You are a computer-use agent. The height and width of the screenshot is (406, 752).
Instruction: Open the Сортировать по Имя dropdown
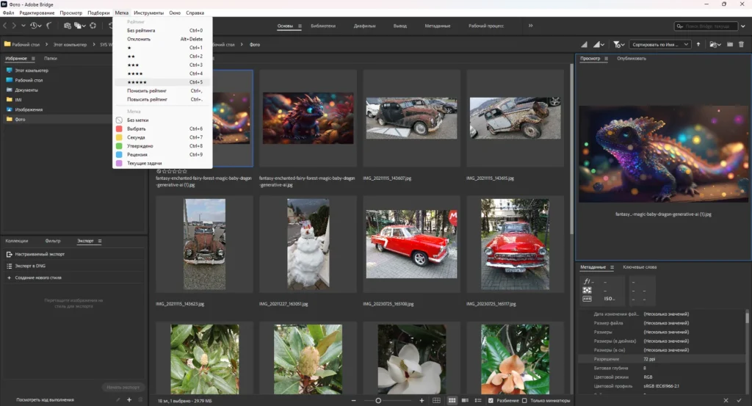pyautogui.click(x=660, y=45)
